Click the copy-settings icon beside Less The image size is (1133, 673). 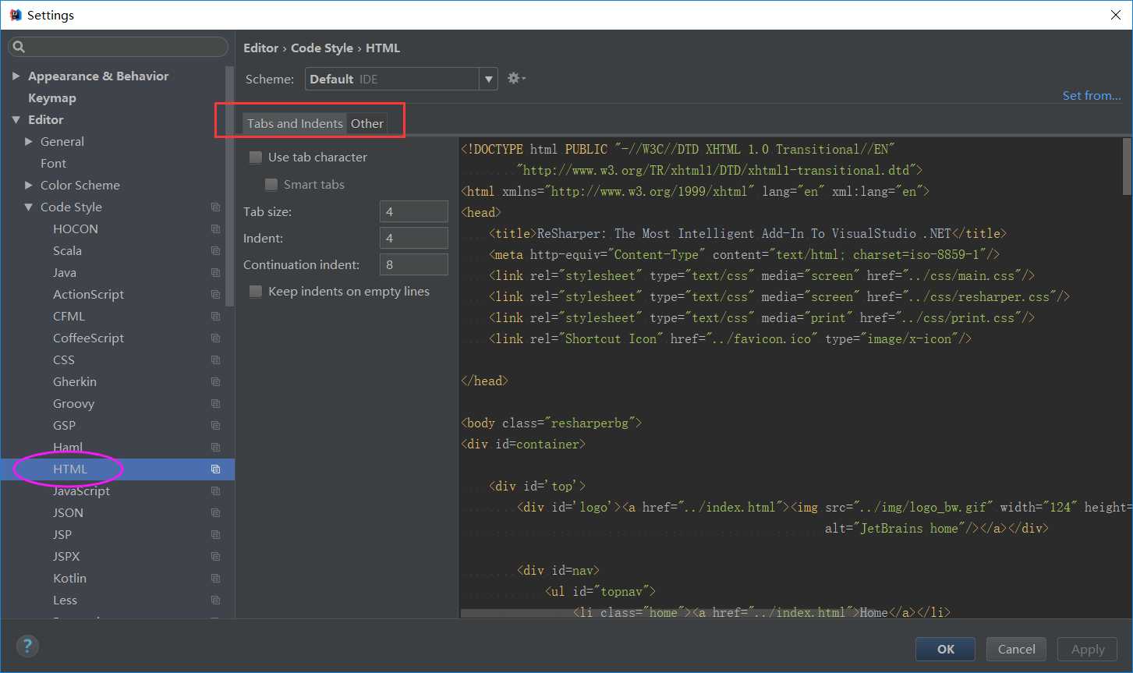tap(215, 600)
